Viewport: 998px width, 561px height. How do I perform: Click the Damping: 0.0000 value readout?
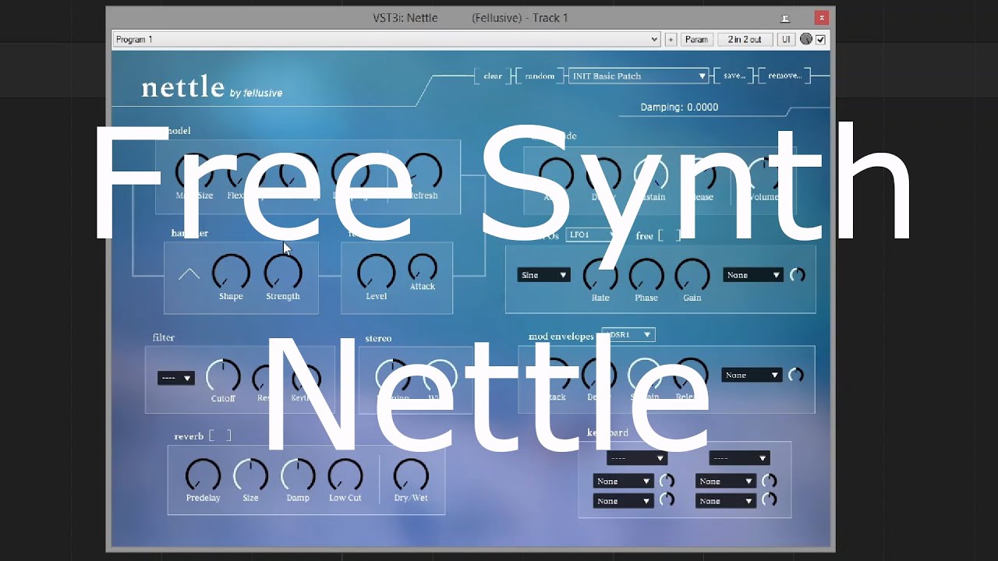click(679, 107)
